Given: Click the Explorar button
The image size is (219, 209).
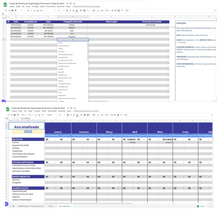Looking at the screenshot, I should [x=201, y=206].
